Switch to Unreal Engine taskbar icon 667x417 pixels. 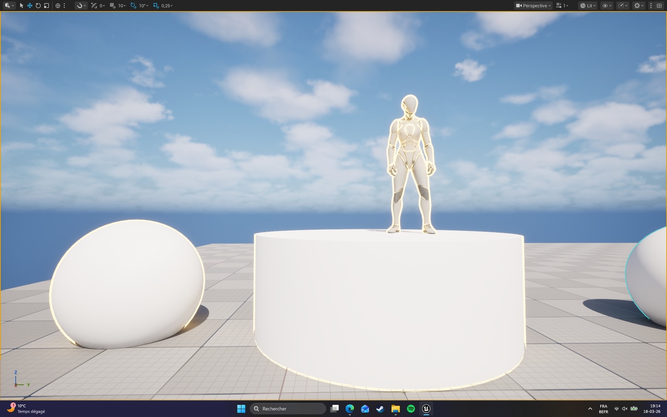click(x=426, y=409)
